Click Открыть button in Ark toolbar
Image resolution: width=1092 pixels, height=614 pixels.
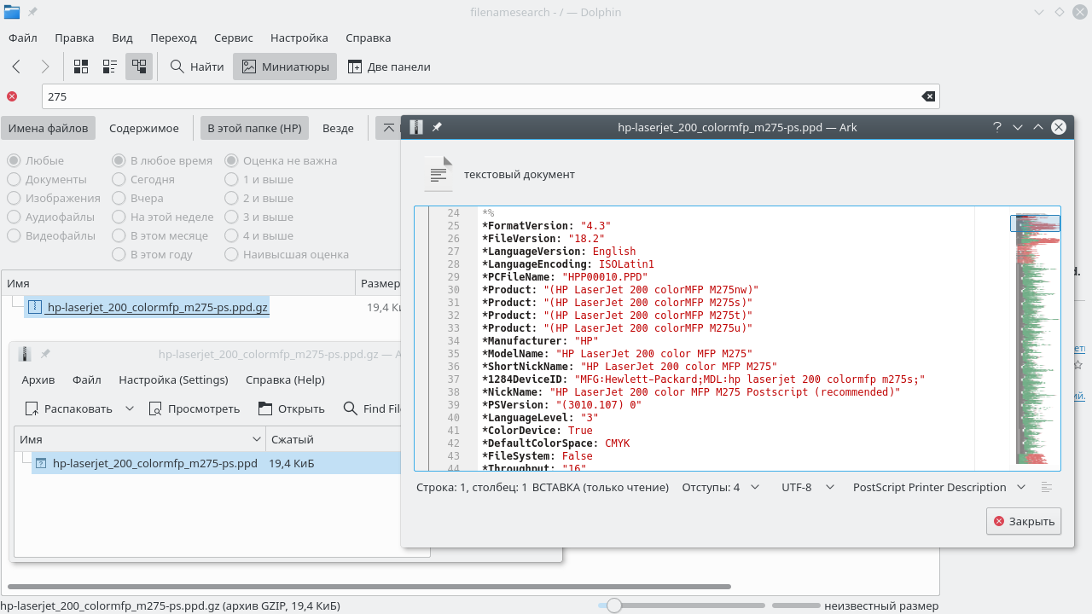pos(292,408)
